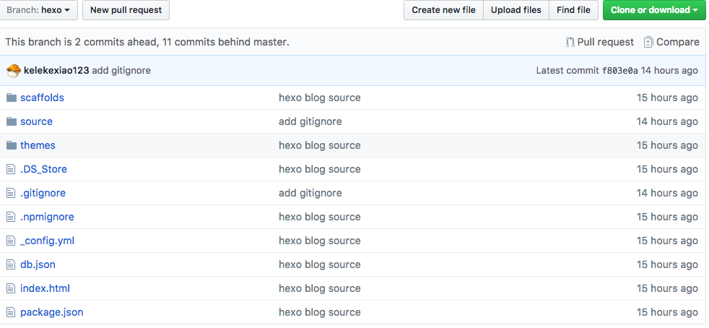Image resolution: width=709 pixels, height=328 pixels.
Task: Click the package.json row 15 hours ago timestamp
Action: 667,312
